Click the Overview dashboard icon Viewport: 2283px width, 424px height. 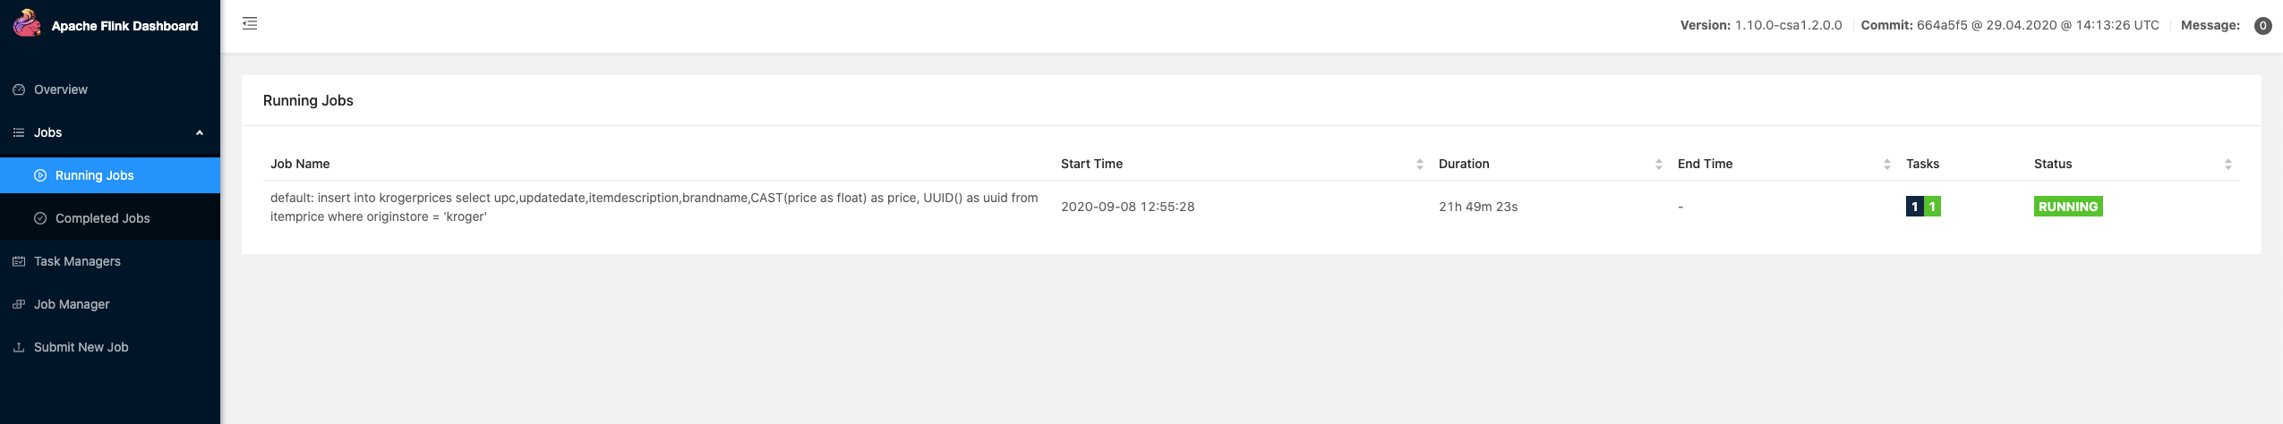coord(19,89)
